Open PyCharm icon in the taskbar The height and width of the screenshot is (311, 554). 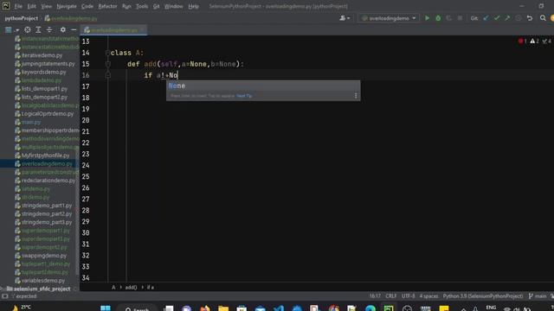(x=389, y=308)
